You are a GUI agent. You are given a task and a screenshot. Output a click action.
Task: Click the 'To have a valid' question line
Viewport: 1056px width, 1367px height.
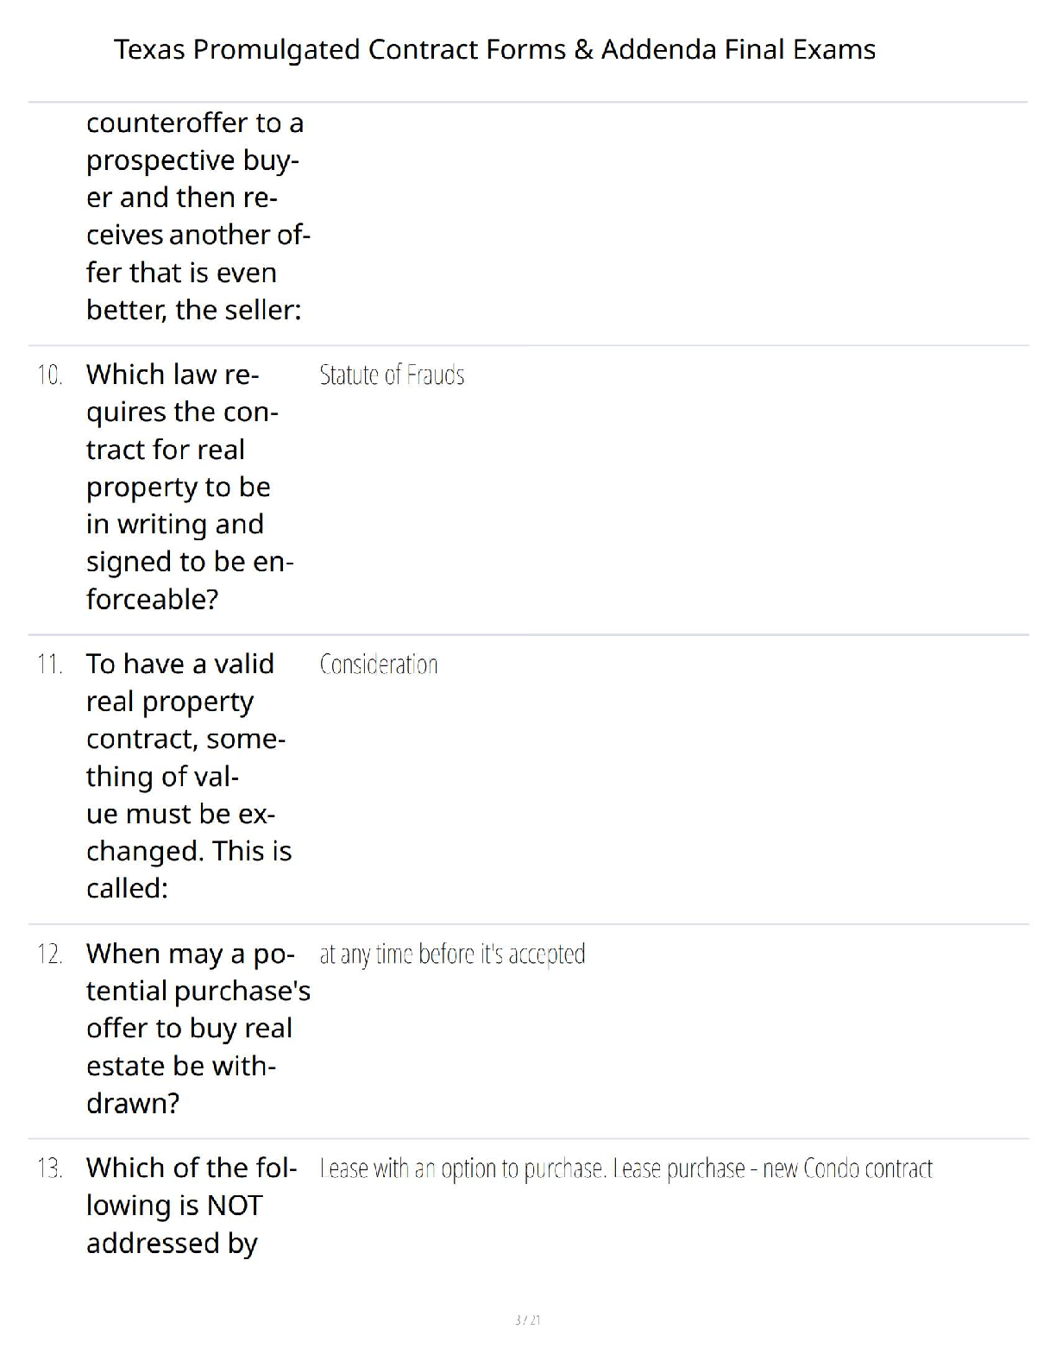[x=180, y=664]
